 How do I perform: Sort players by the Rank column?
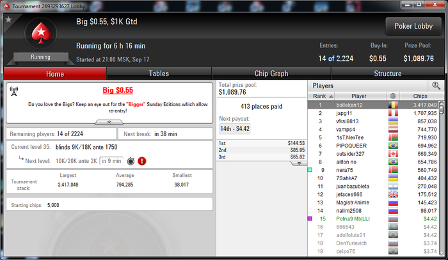(x=321, y=96)
